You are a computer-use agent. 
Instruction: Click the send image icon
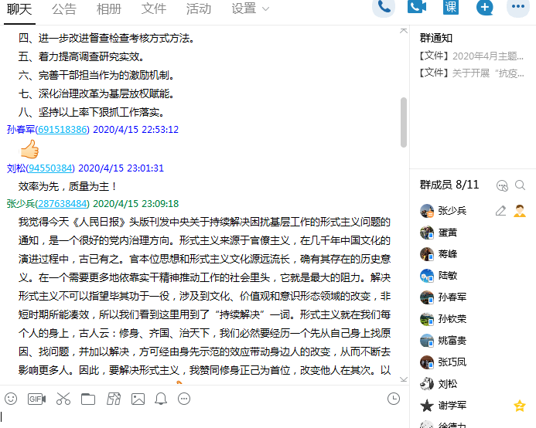click(138, 399)
